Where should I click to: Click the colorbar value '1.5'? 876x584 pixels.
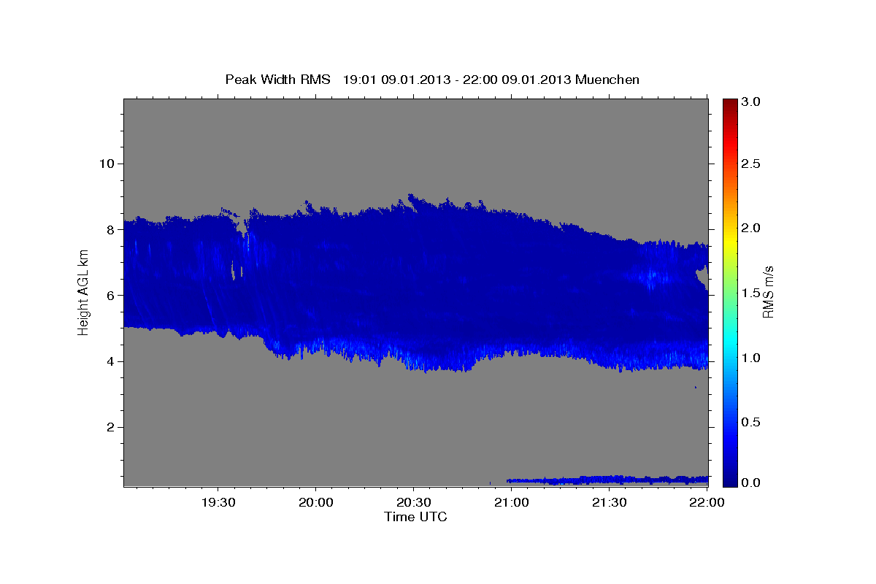click(x=752, y=293)
